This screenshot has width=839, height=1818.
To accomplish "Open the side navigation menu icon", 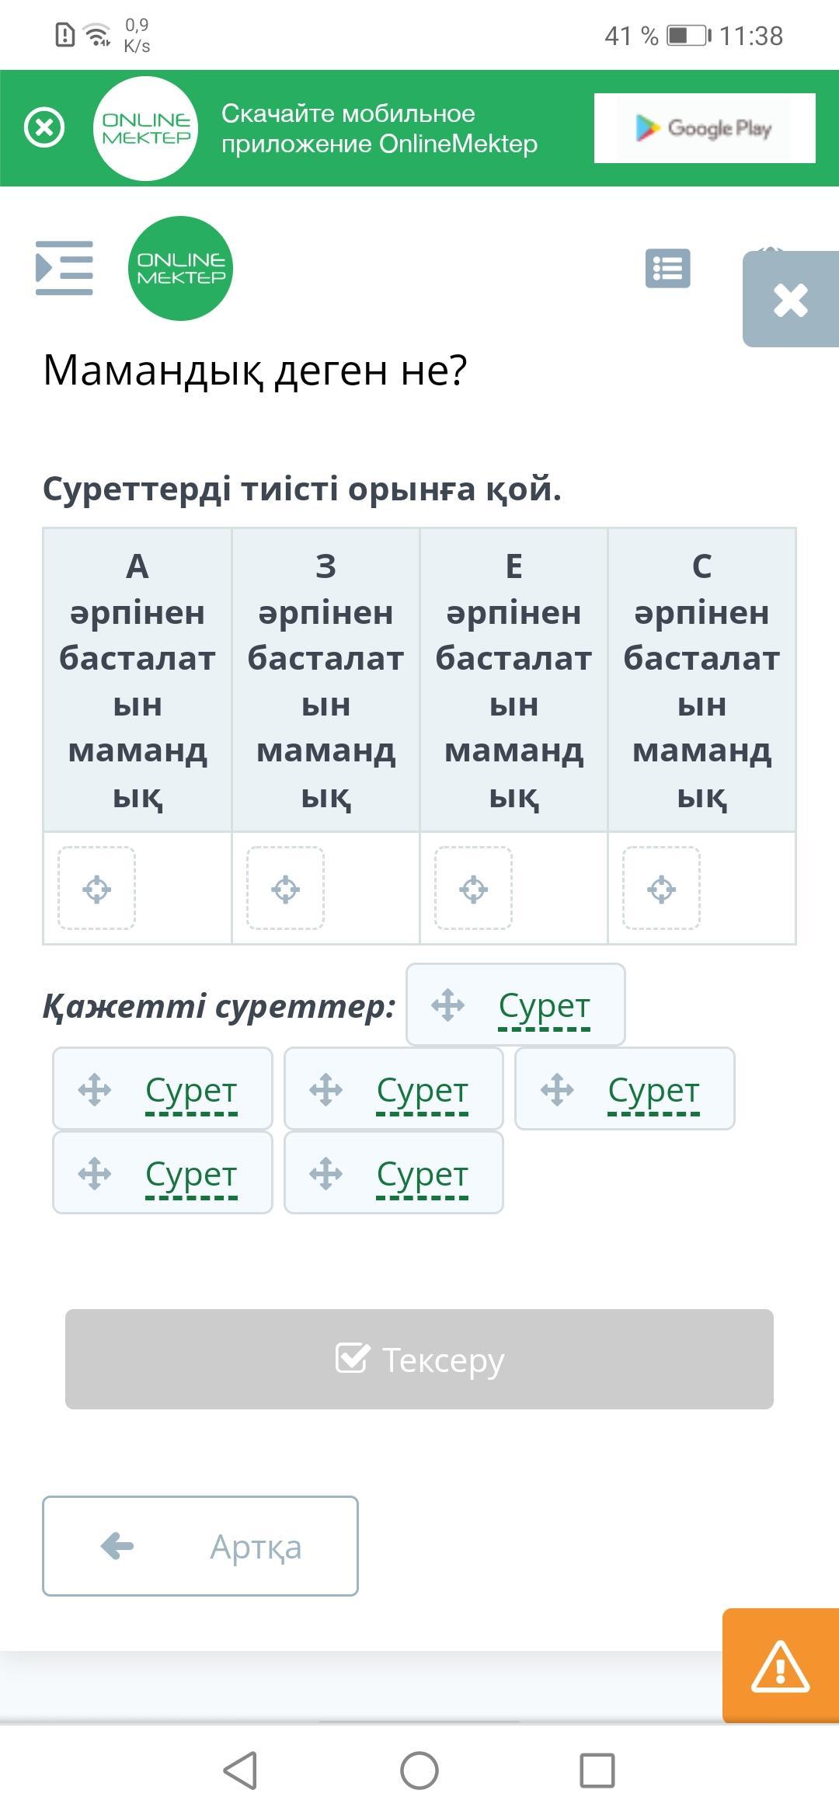I will tap(64, 268).
